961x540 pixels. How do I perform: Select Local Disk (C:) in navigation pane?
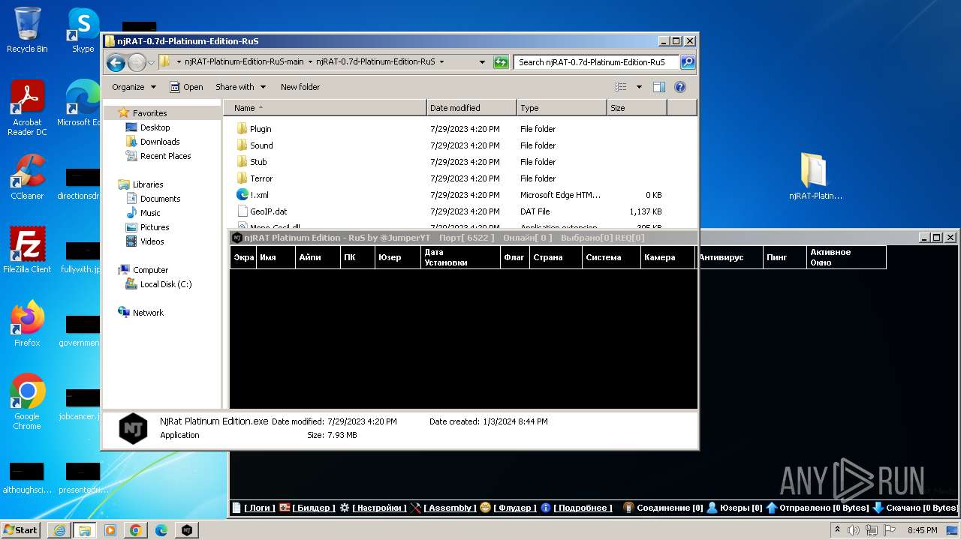coord(166,284)
